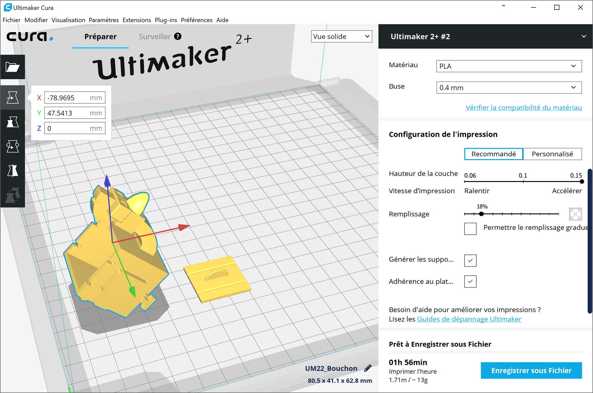This screenshot has width=593, height=393.
Task: Click the 0.1 layer height tick label
Action: tap(523, 175)
